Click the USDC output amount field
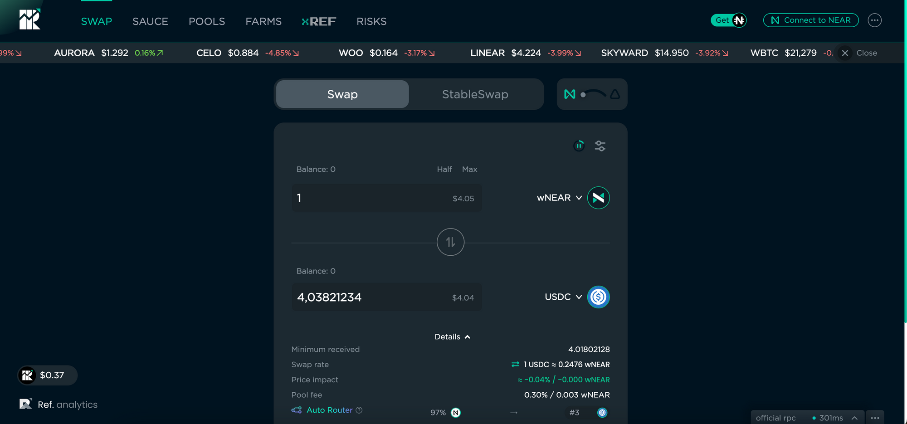Viewport: 907px width, 424px height. click(x=387, y=297)
